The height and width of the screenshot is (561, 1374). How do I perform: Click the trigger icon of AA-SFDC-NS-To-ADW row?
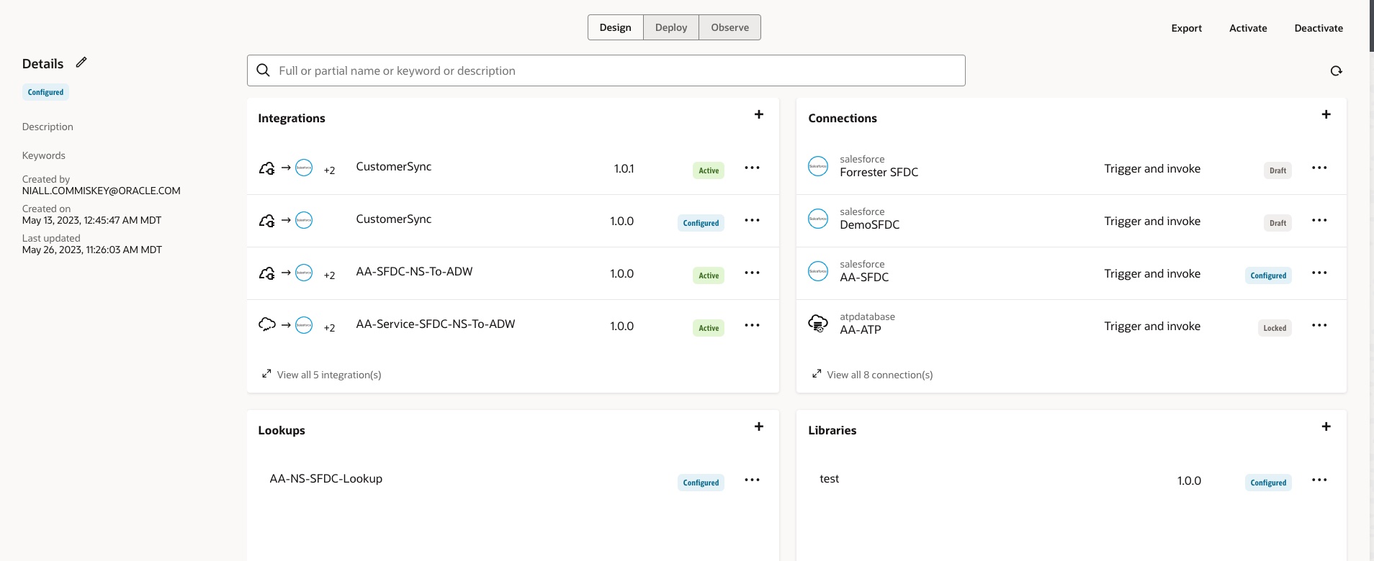click(x=267, y=273)
